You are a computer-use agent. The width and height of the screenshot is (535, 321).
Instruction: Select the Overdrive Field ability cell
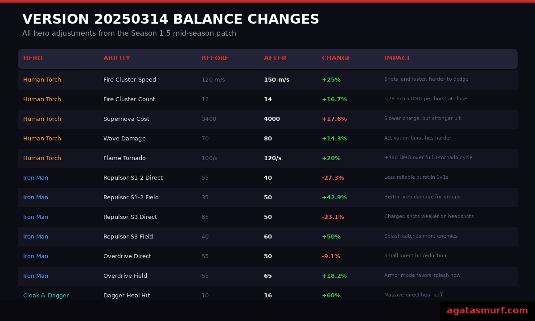(x=125, y=276)
